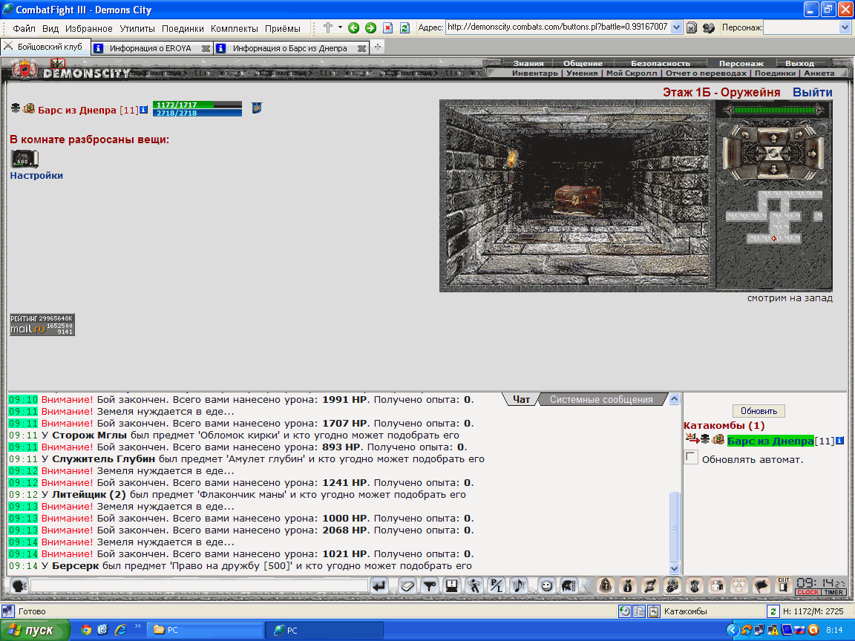Open the Анкета link

coord(819,73)
